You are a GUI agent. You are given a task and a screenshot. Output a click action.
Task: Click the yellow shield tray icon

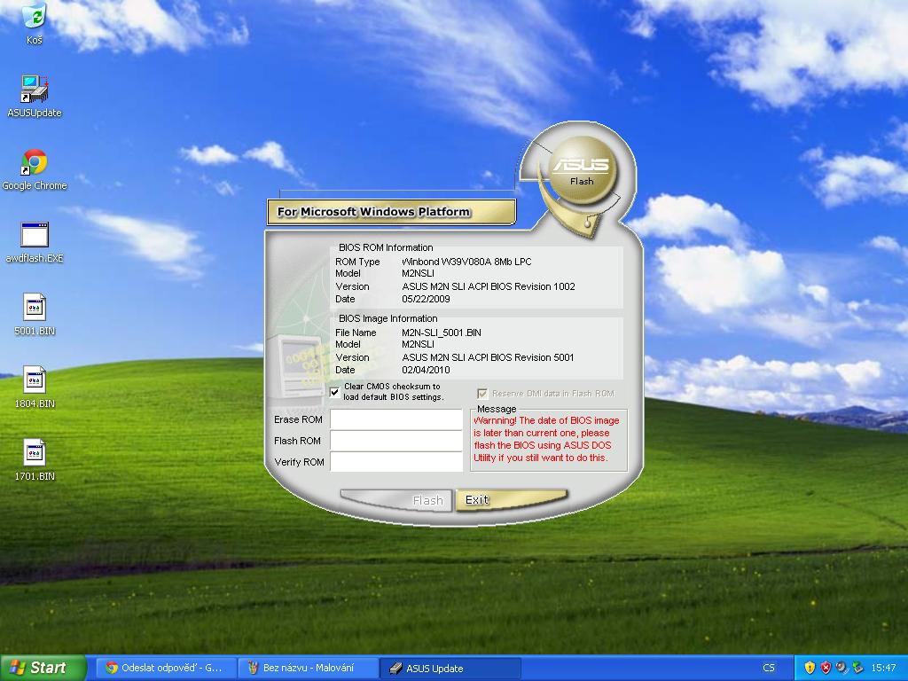[x=810, y=668]
